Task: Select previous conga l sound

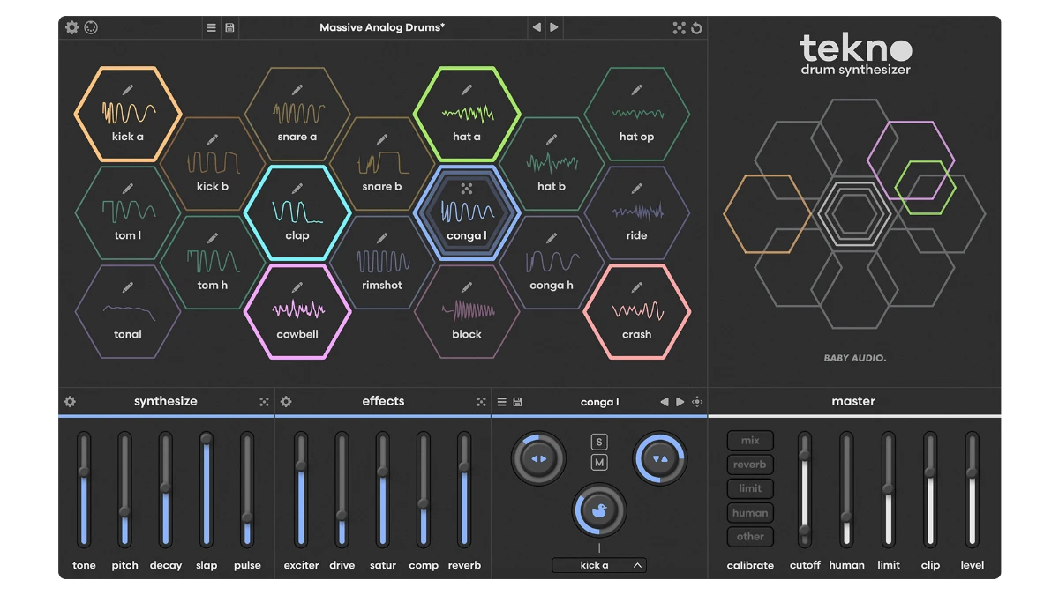Action: (665, 402)
